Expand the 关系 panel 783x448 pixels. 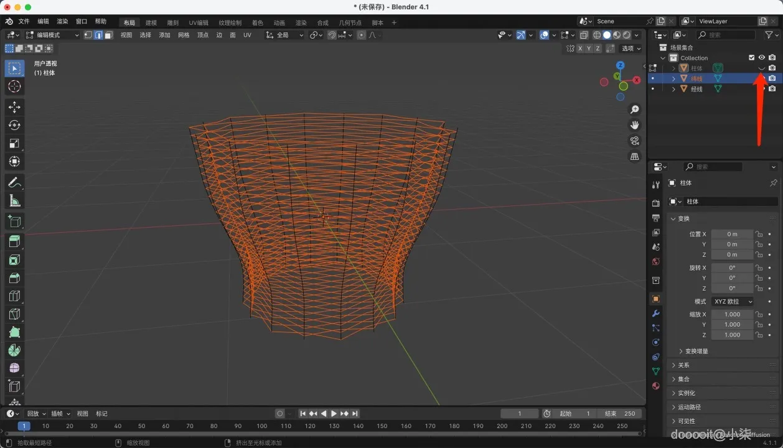click(683, 365)
